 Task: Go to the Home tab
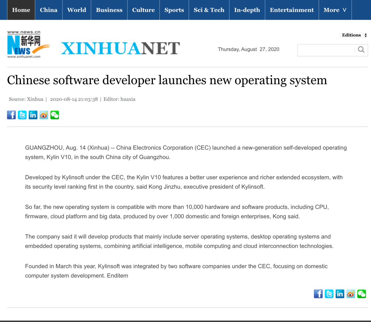pos(21,10)
